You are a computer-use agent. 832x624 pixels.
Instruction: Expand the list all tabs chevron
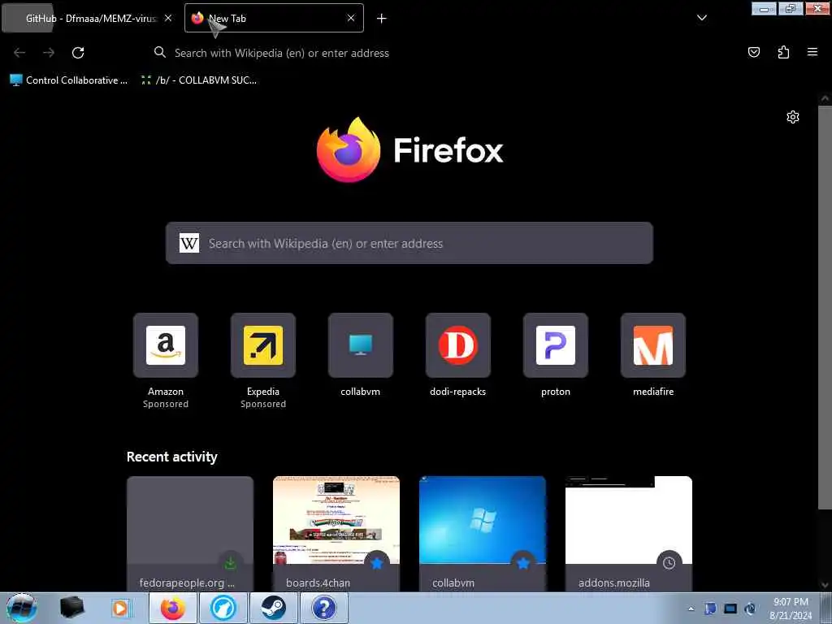(x=701, y=18)
